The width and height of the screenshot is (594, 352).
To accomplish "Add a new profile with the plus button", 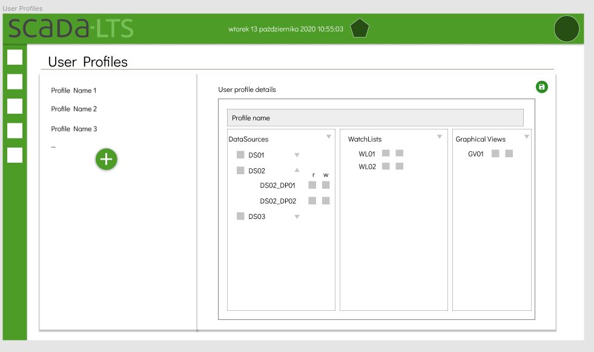I will pyautogui.click(x=106, y=159).
